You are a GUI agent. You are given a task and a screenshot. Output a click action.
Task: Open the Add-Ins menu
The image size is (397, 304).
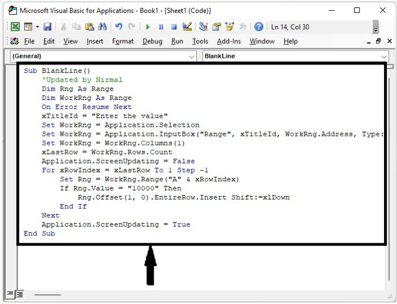[x=229, y=41]
